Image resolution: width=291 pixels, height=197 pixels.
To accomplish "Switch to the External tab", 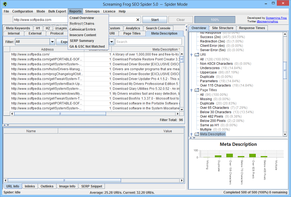I will [x=35, y=33].
